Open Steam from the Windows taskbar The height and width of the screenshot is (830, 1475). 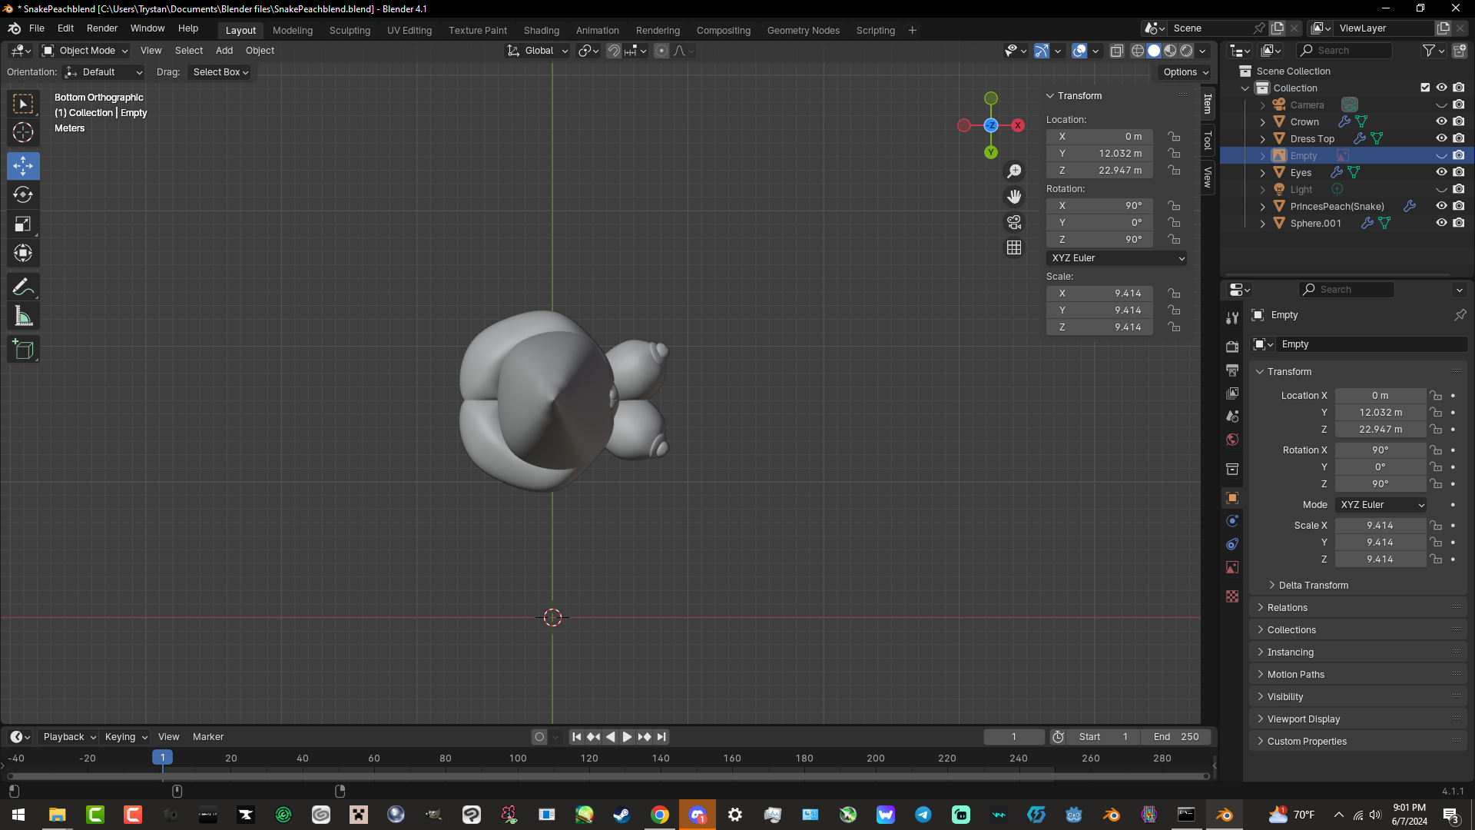coord(621,815)
